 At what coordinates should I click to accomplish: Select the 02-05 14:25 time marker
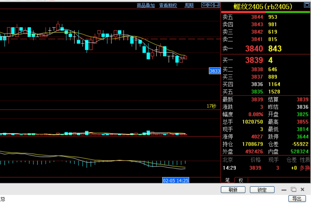tap(175, 180)
